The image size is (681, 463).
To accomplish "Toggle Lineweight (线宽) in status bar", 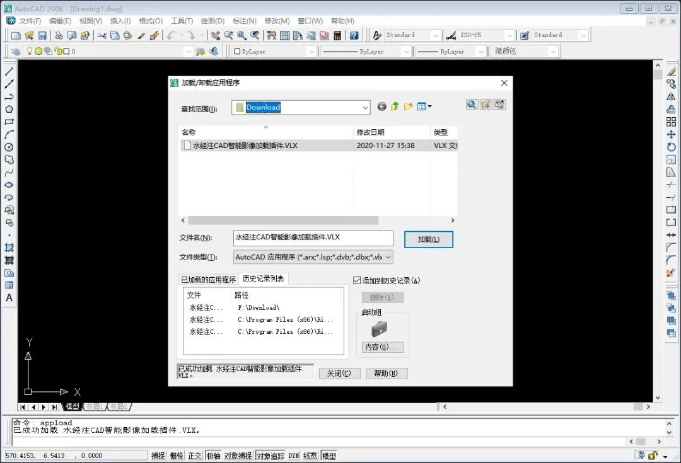I will tap(310, 455).
